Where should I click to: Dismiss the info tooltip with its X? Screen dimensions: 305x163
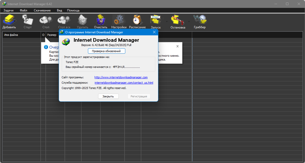pos(177,46)
